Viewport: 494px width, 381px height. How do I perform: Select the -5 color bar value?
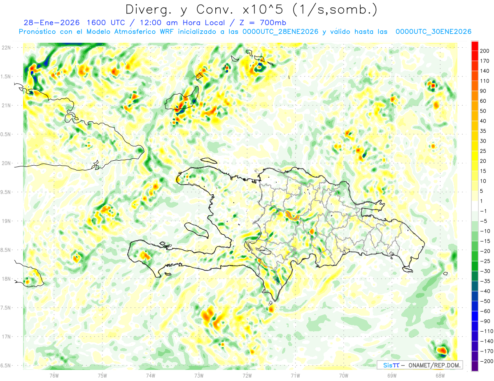(x=484, y=221)
